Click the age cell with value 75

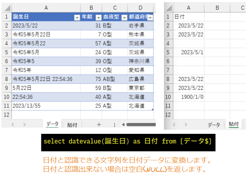pyautogui.click(x=91, y=79)
